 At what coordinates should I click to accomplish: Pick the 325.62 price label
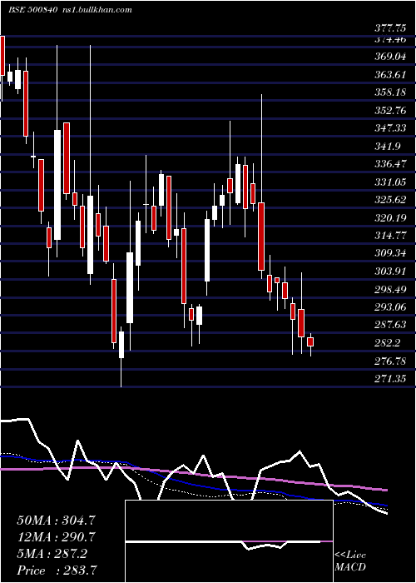pyautogui.click(x=389, y=200)
